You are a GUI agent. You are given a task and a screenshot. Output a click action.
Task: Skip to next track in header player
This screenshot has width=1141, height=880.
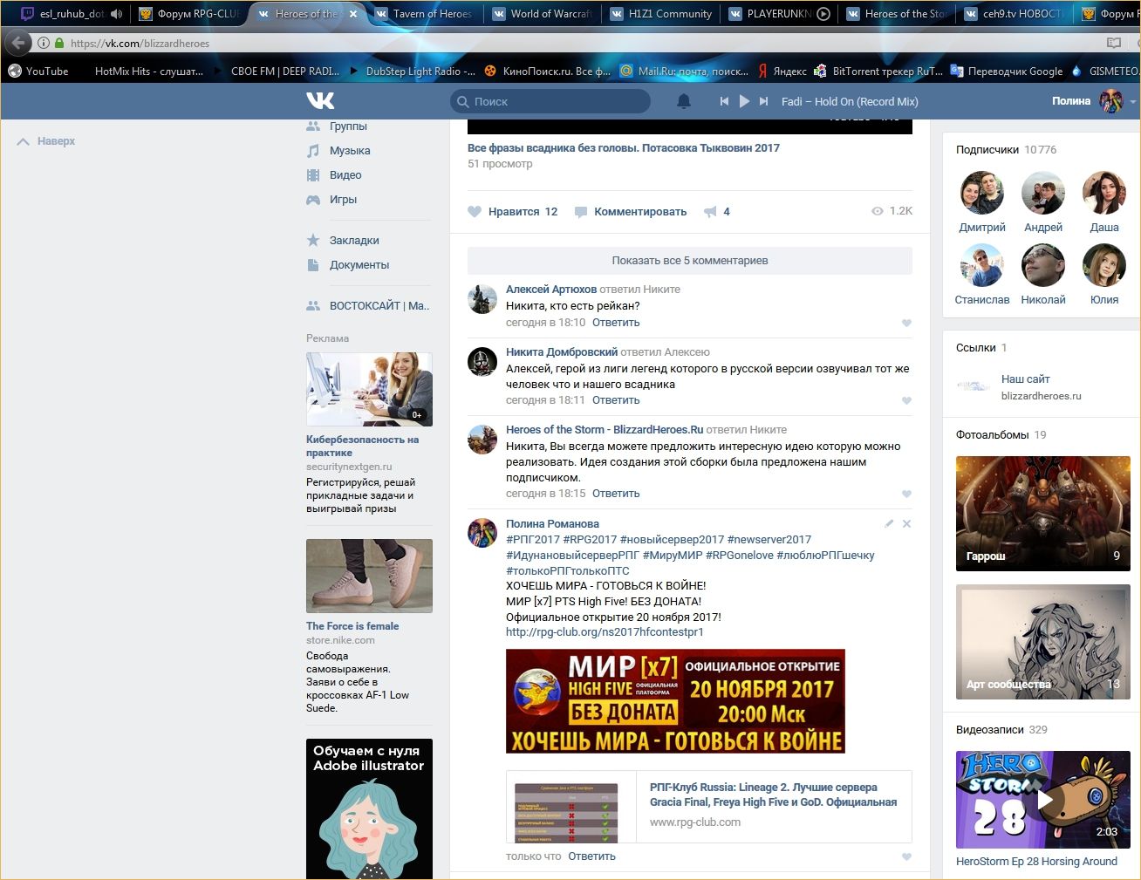[x=763, y=101]
